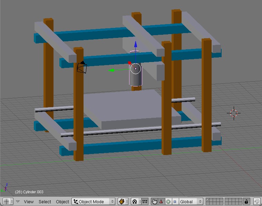
Task: Enable the rotate manipulator circle icon
Action: click(168, 202)
